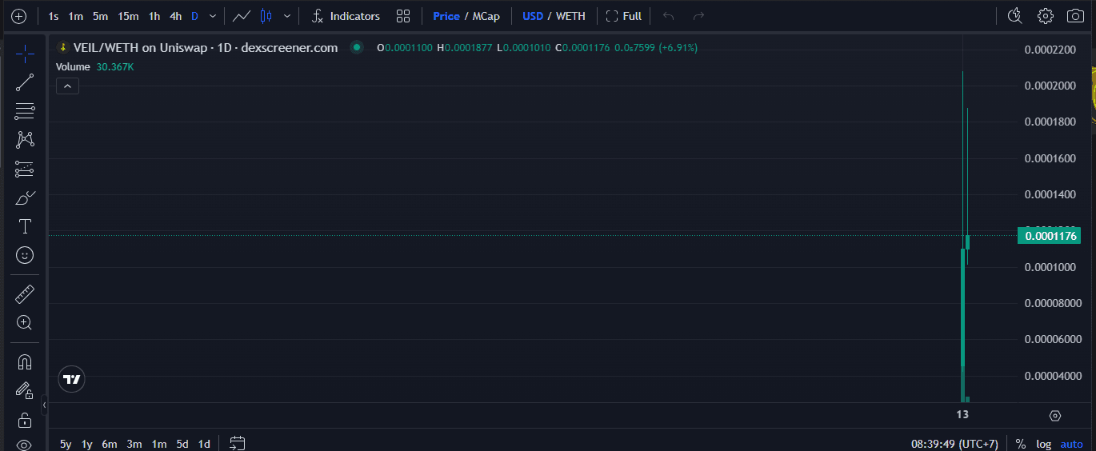Viewport: 1096px width, 451px height.
Task: Select the crosshair cursor tool
Action: pyautogui.click(x=25, y=54)
